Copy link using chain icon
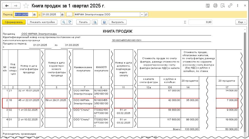The image size is (249, 139). tap(230, 6)
